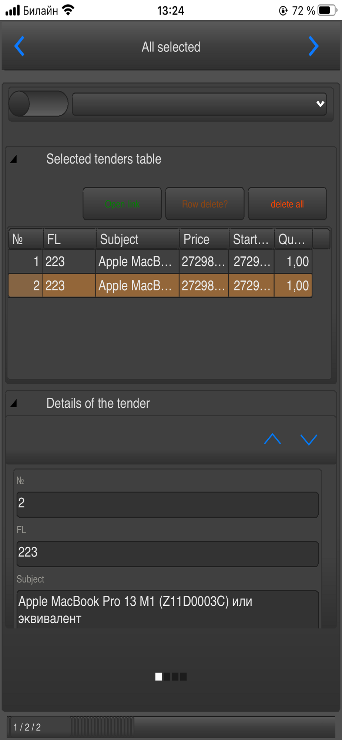The image size is (342, 740).
Task: Tap the forward chevron in header
Action: pyautogui.click(x=313, y=46)
